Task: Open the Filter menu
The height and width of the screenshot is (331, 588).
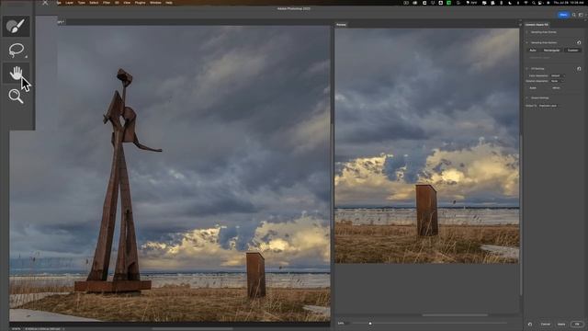Action: click(x=107, y=3)
